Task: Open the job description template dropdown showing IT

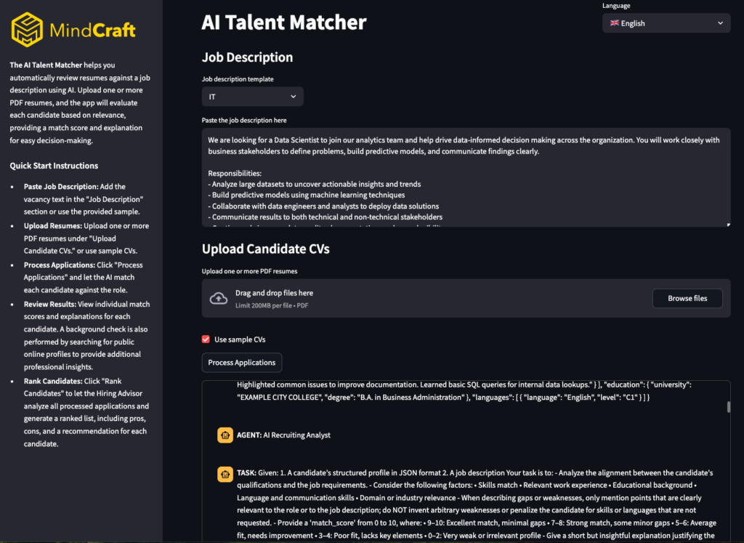Action: pos(252,96)
